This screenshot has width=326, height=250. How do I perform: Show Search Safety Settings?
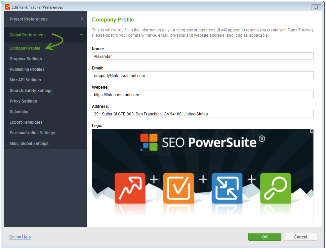click(x=31, y=91)
